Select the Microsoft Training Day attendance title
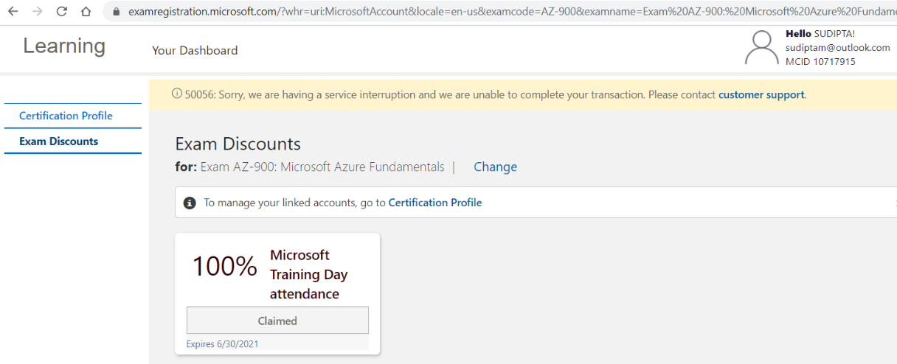 pyautogui.click(x=309, y=274)
